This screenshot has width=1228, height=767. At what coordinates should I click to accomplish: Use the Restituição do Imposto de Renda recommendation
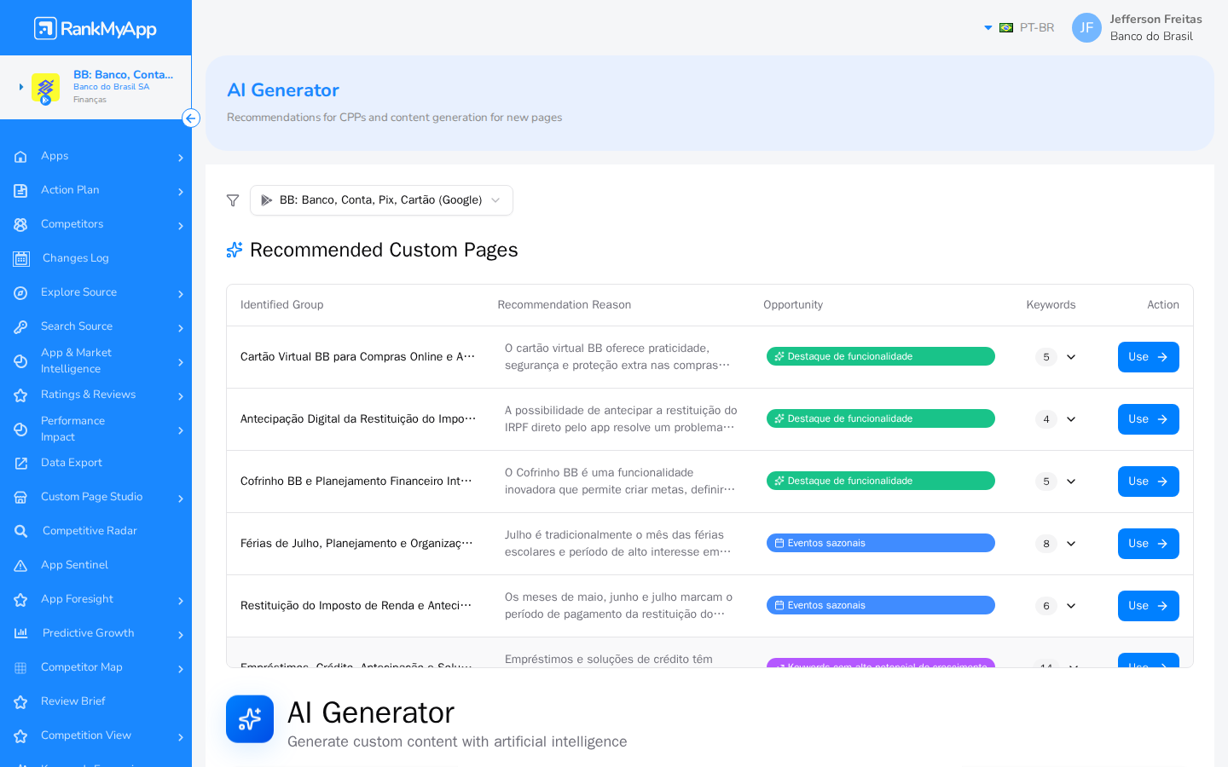(1148, 606)
